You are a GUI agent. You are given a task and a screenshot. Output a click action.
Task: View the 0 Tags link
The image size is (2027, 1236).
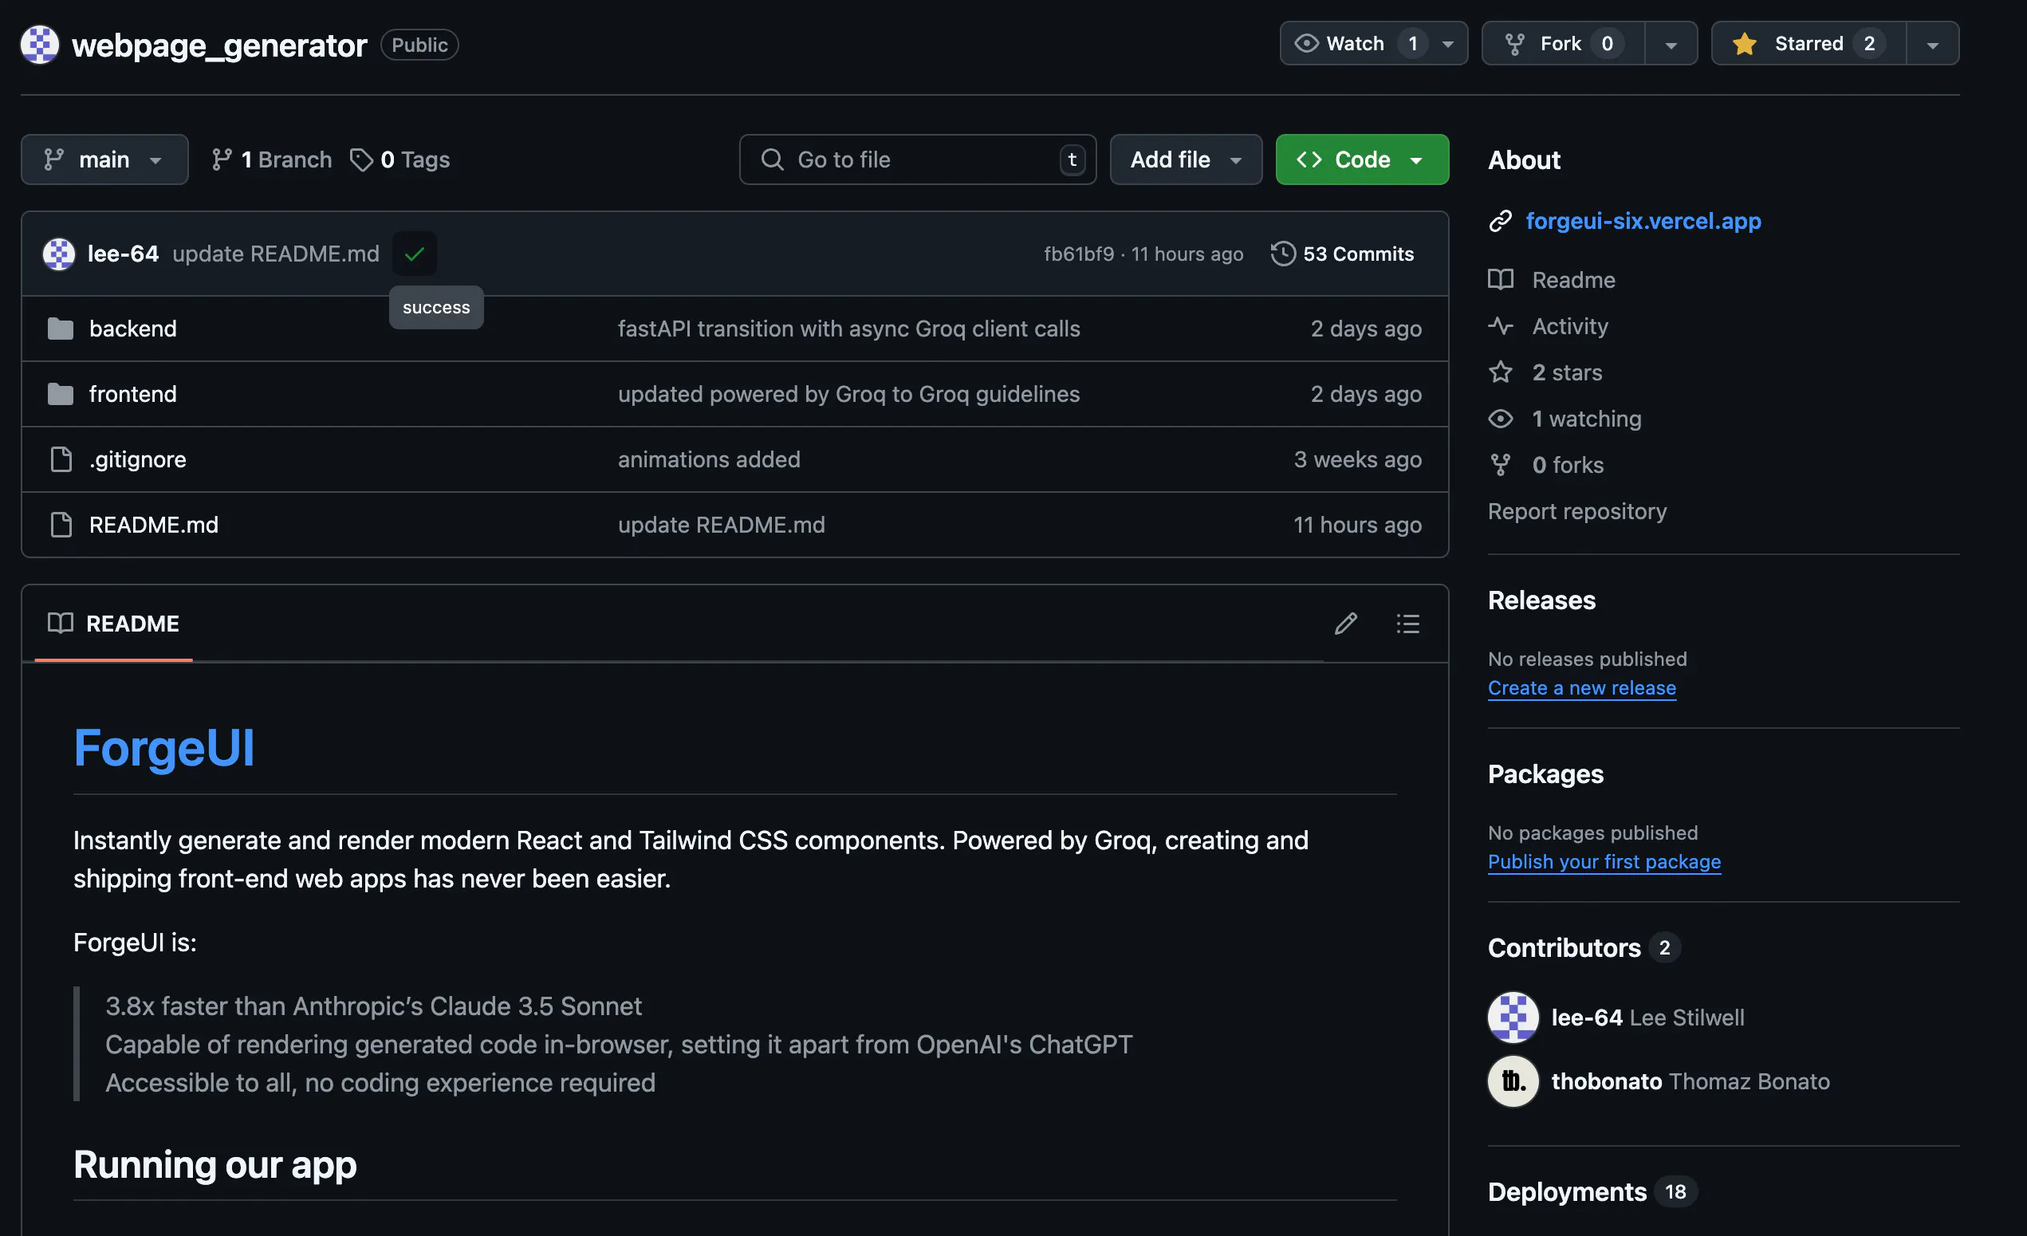pos(399,159)
